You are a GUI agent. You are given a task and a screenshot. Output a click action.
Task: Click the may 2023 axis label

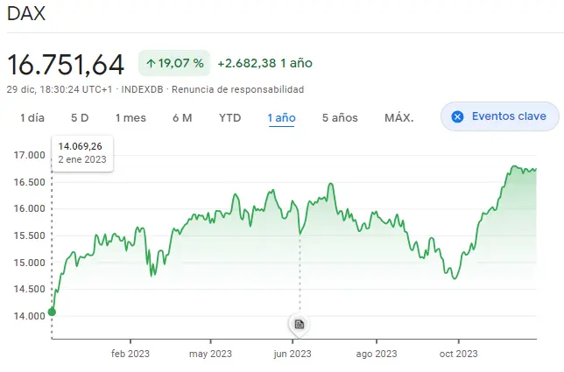210,354
